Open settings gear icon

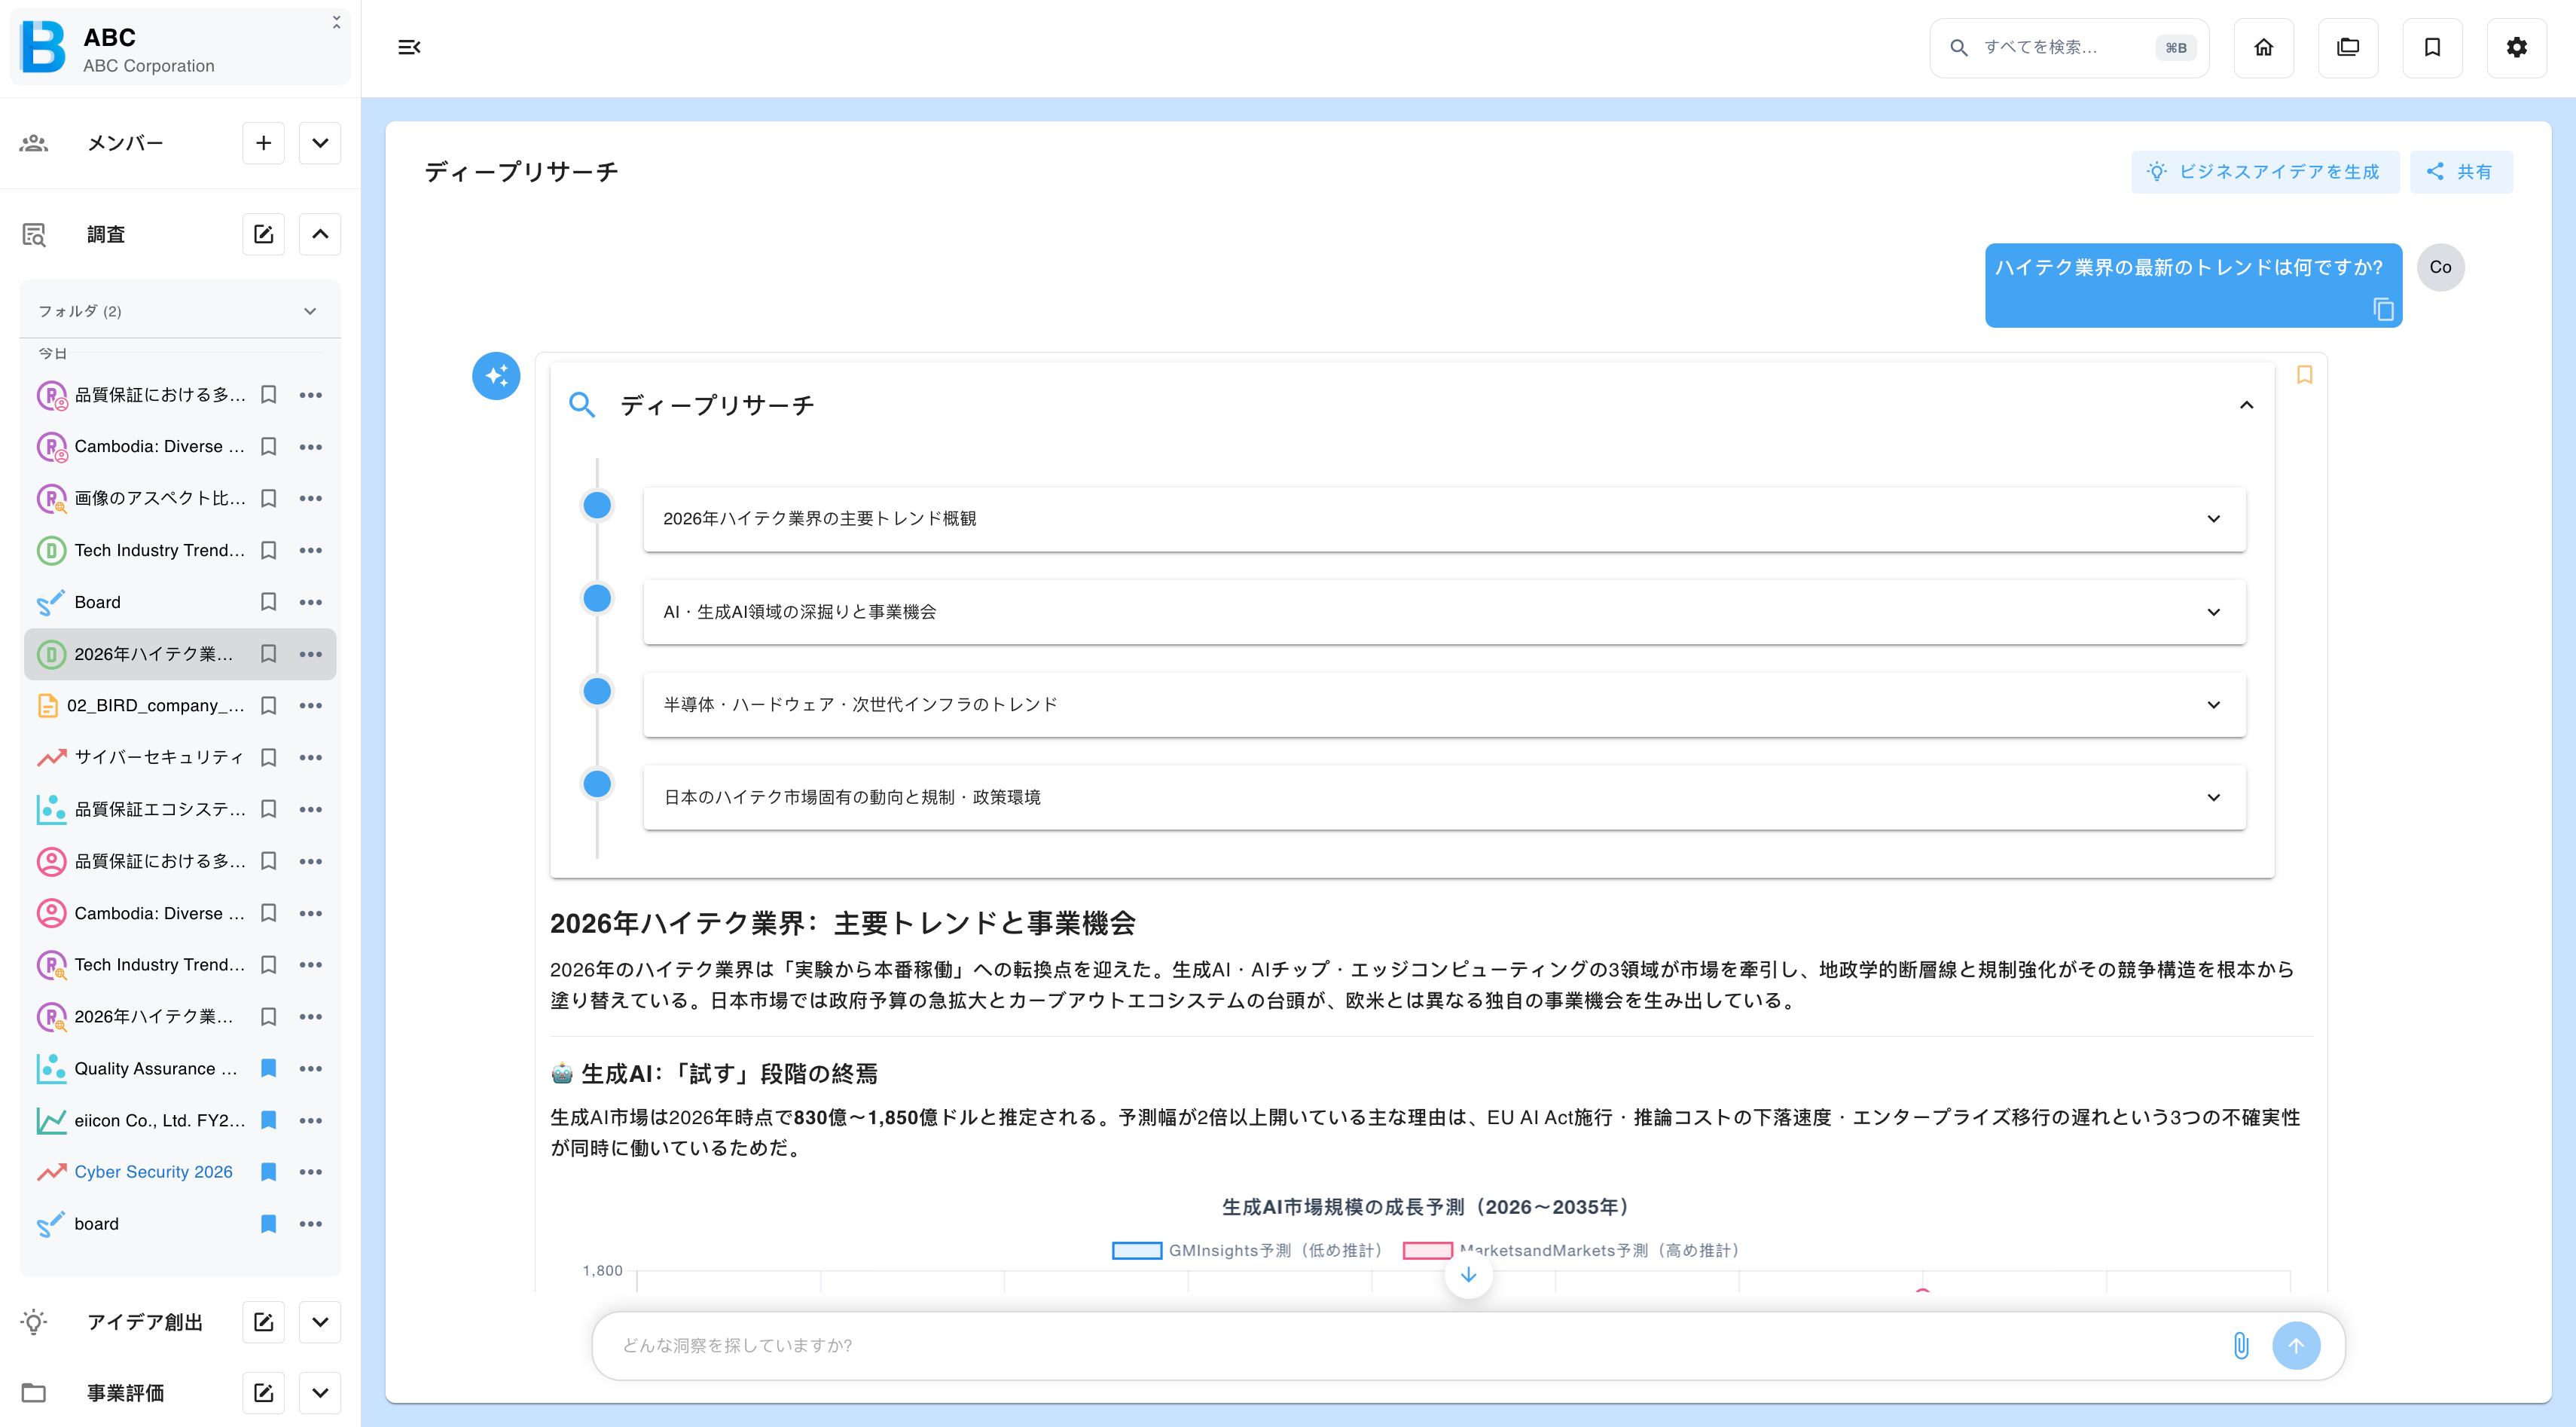[2517, 47]
